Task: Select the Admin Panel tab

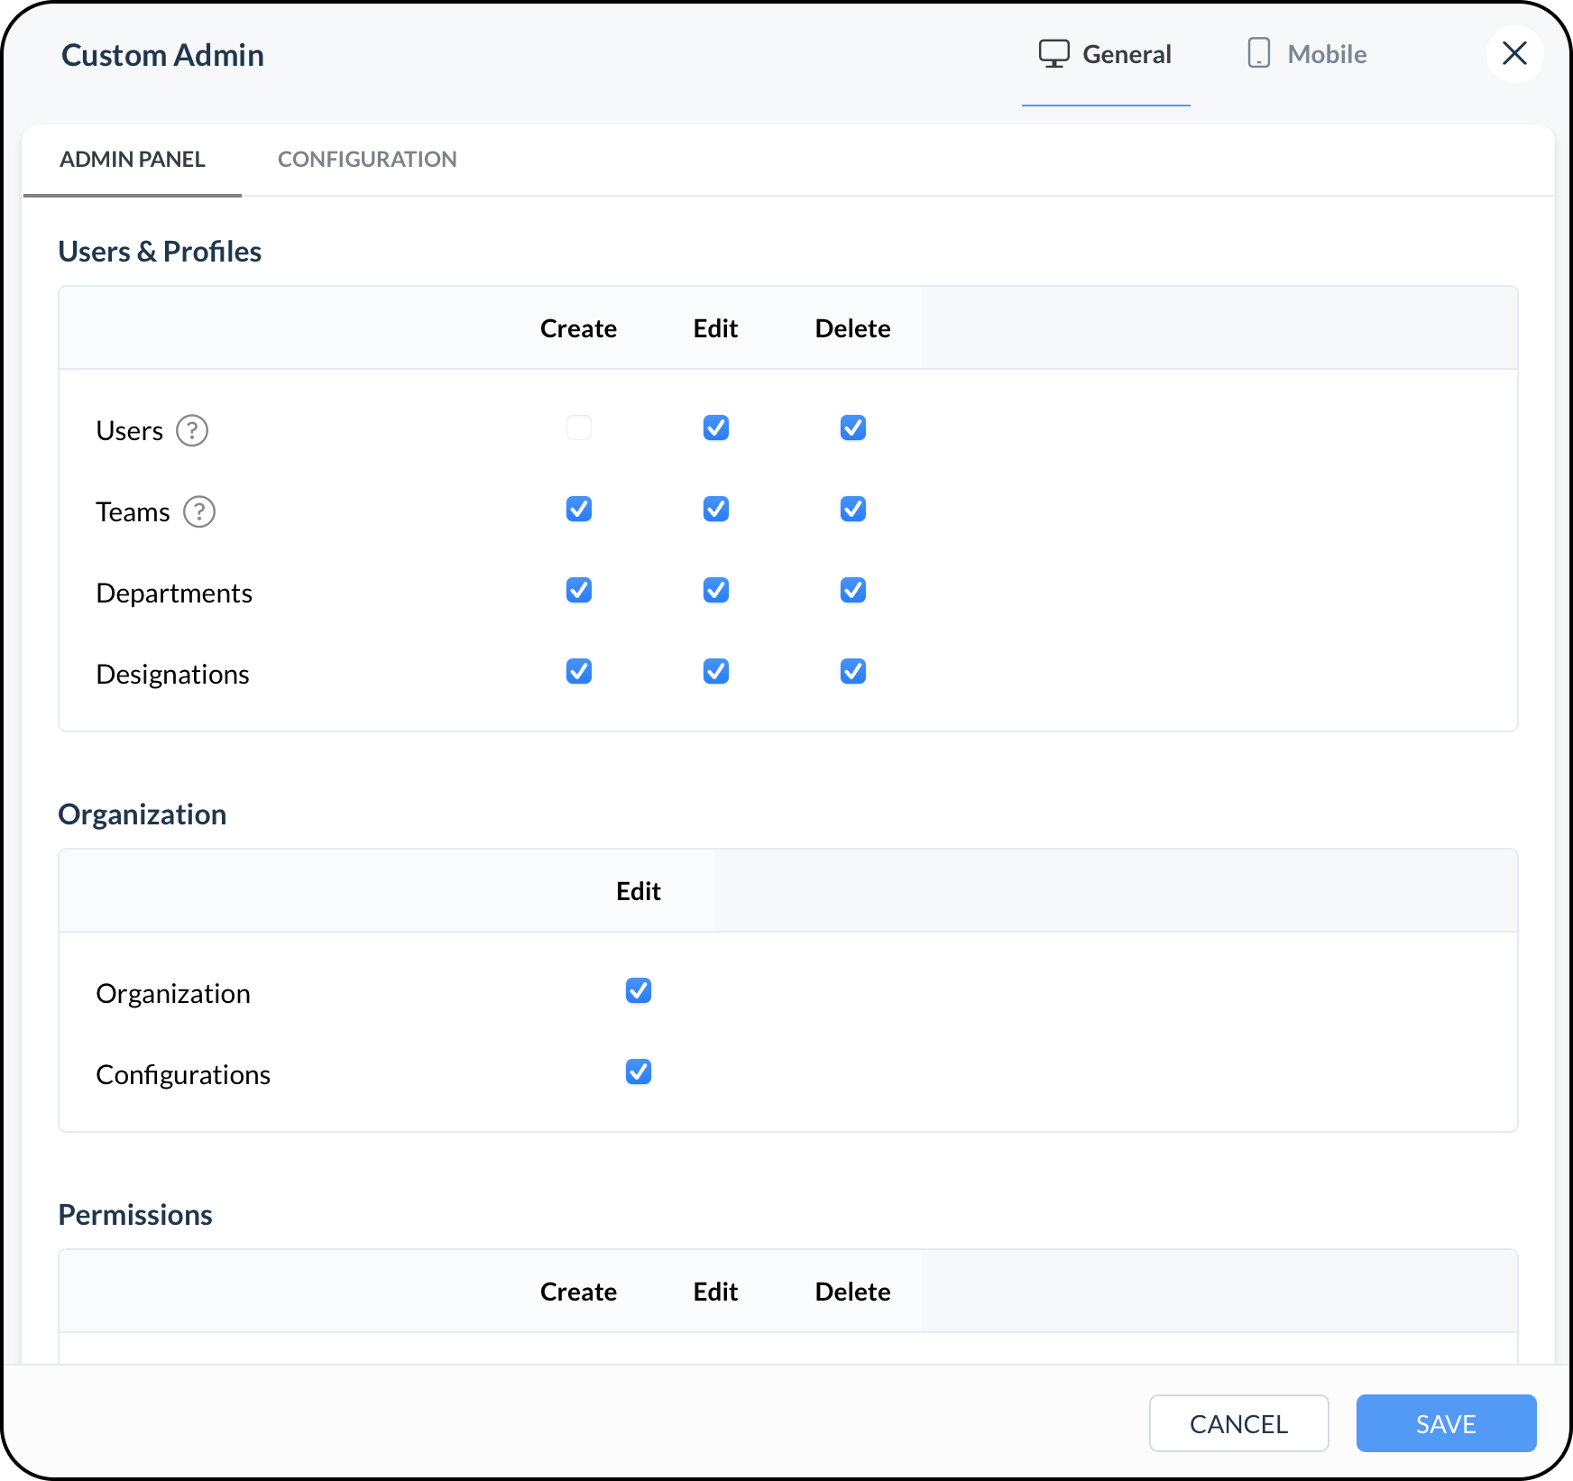Action: (133, 160)
